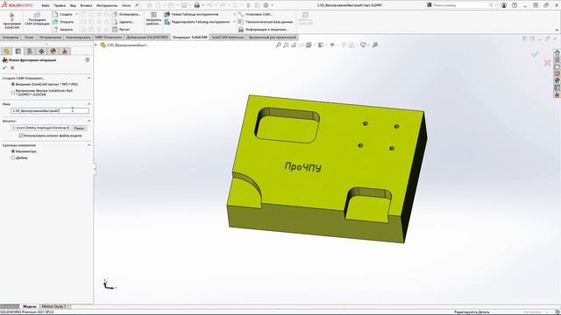Cancel the new milling operation with red X
The width and height of the screenshot is (561, 315).
tap(12, 67)
